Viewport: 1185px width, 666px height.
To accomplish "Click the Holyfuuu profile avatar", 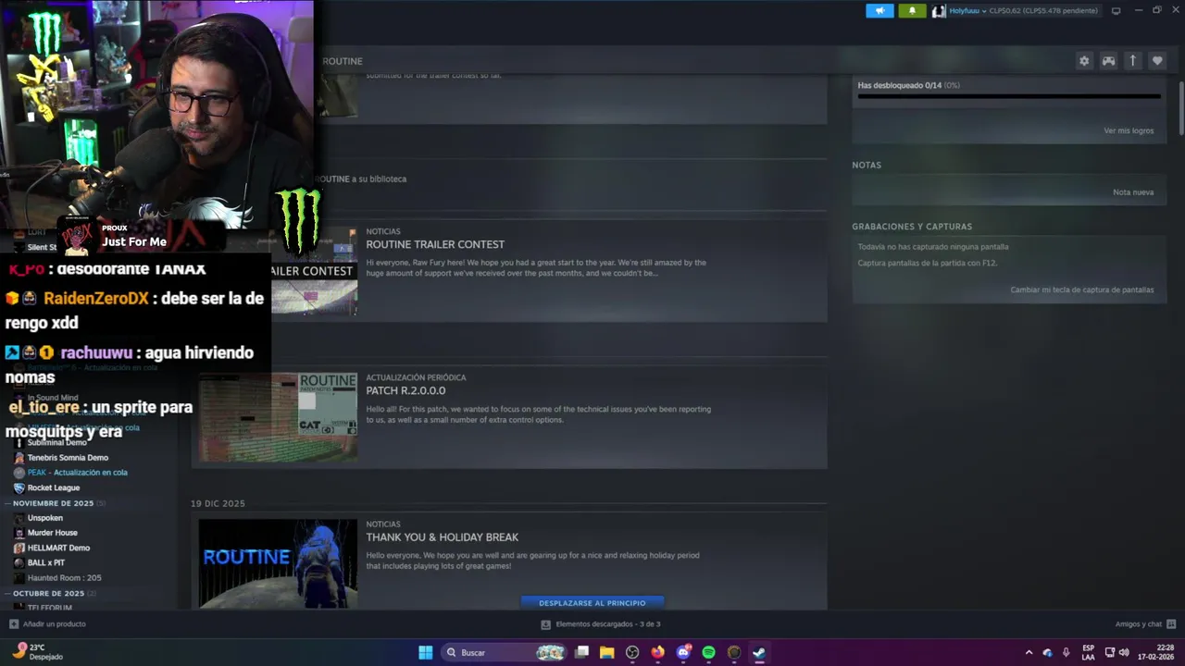I will (939, 11).
